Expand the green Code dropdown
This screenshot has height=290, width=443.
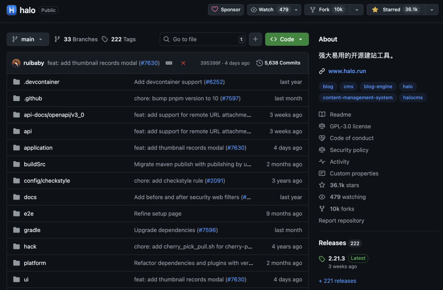pos(287,39)
